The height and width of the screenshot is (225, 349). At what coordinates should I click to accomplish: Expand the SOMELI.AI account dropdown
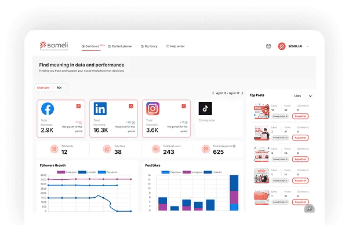click(307, 46)
